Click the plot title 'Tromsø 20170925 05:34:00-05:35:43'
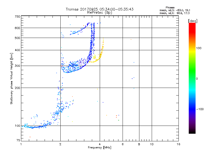210x157 pixels. click(x=99, y=9)
